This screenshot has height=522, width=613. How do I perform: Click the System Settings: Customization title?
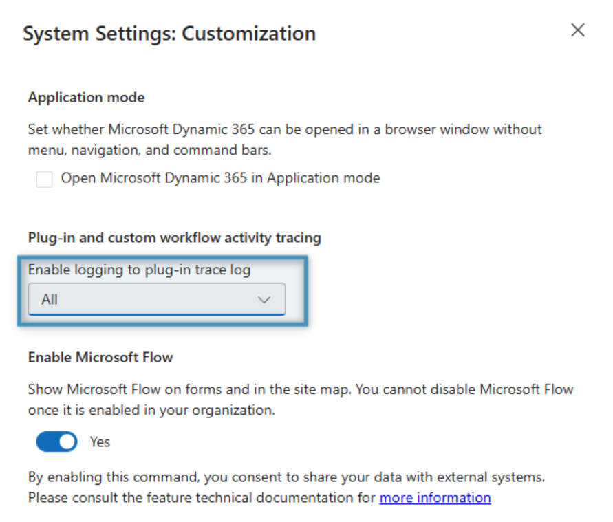point(169,34)
